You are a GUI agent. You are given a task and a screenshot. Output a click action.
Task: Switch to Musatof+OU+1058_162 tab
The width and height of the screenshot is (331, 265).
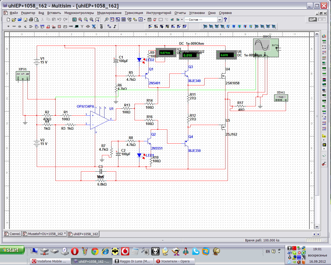44,234
